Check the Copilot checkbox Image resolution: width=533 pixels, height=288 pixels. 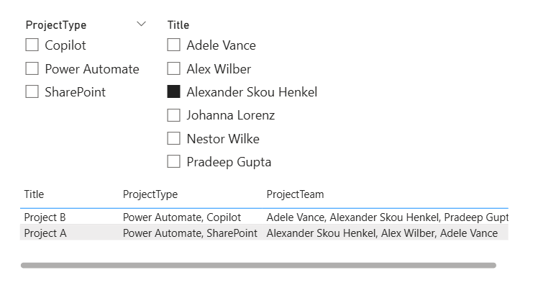pos(32,45)
